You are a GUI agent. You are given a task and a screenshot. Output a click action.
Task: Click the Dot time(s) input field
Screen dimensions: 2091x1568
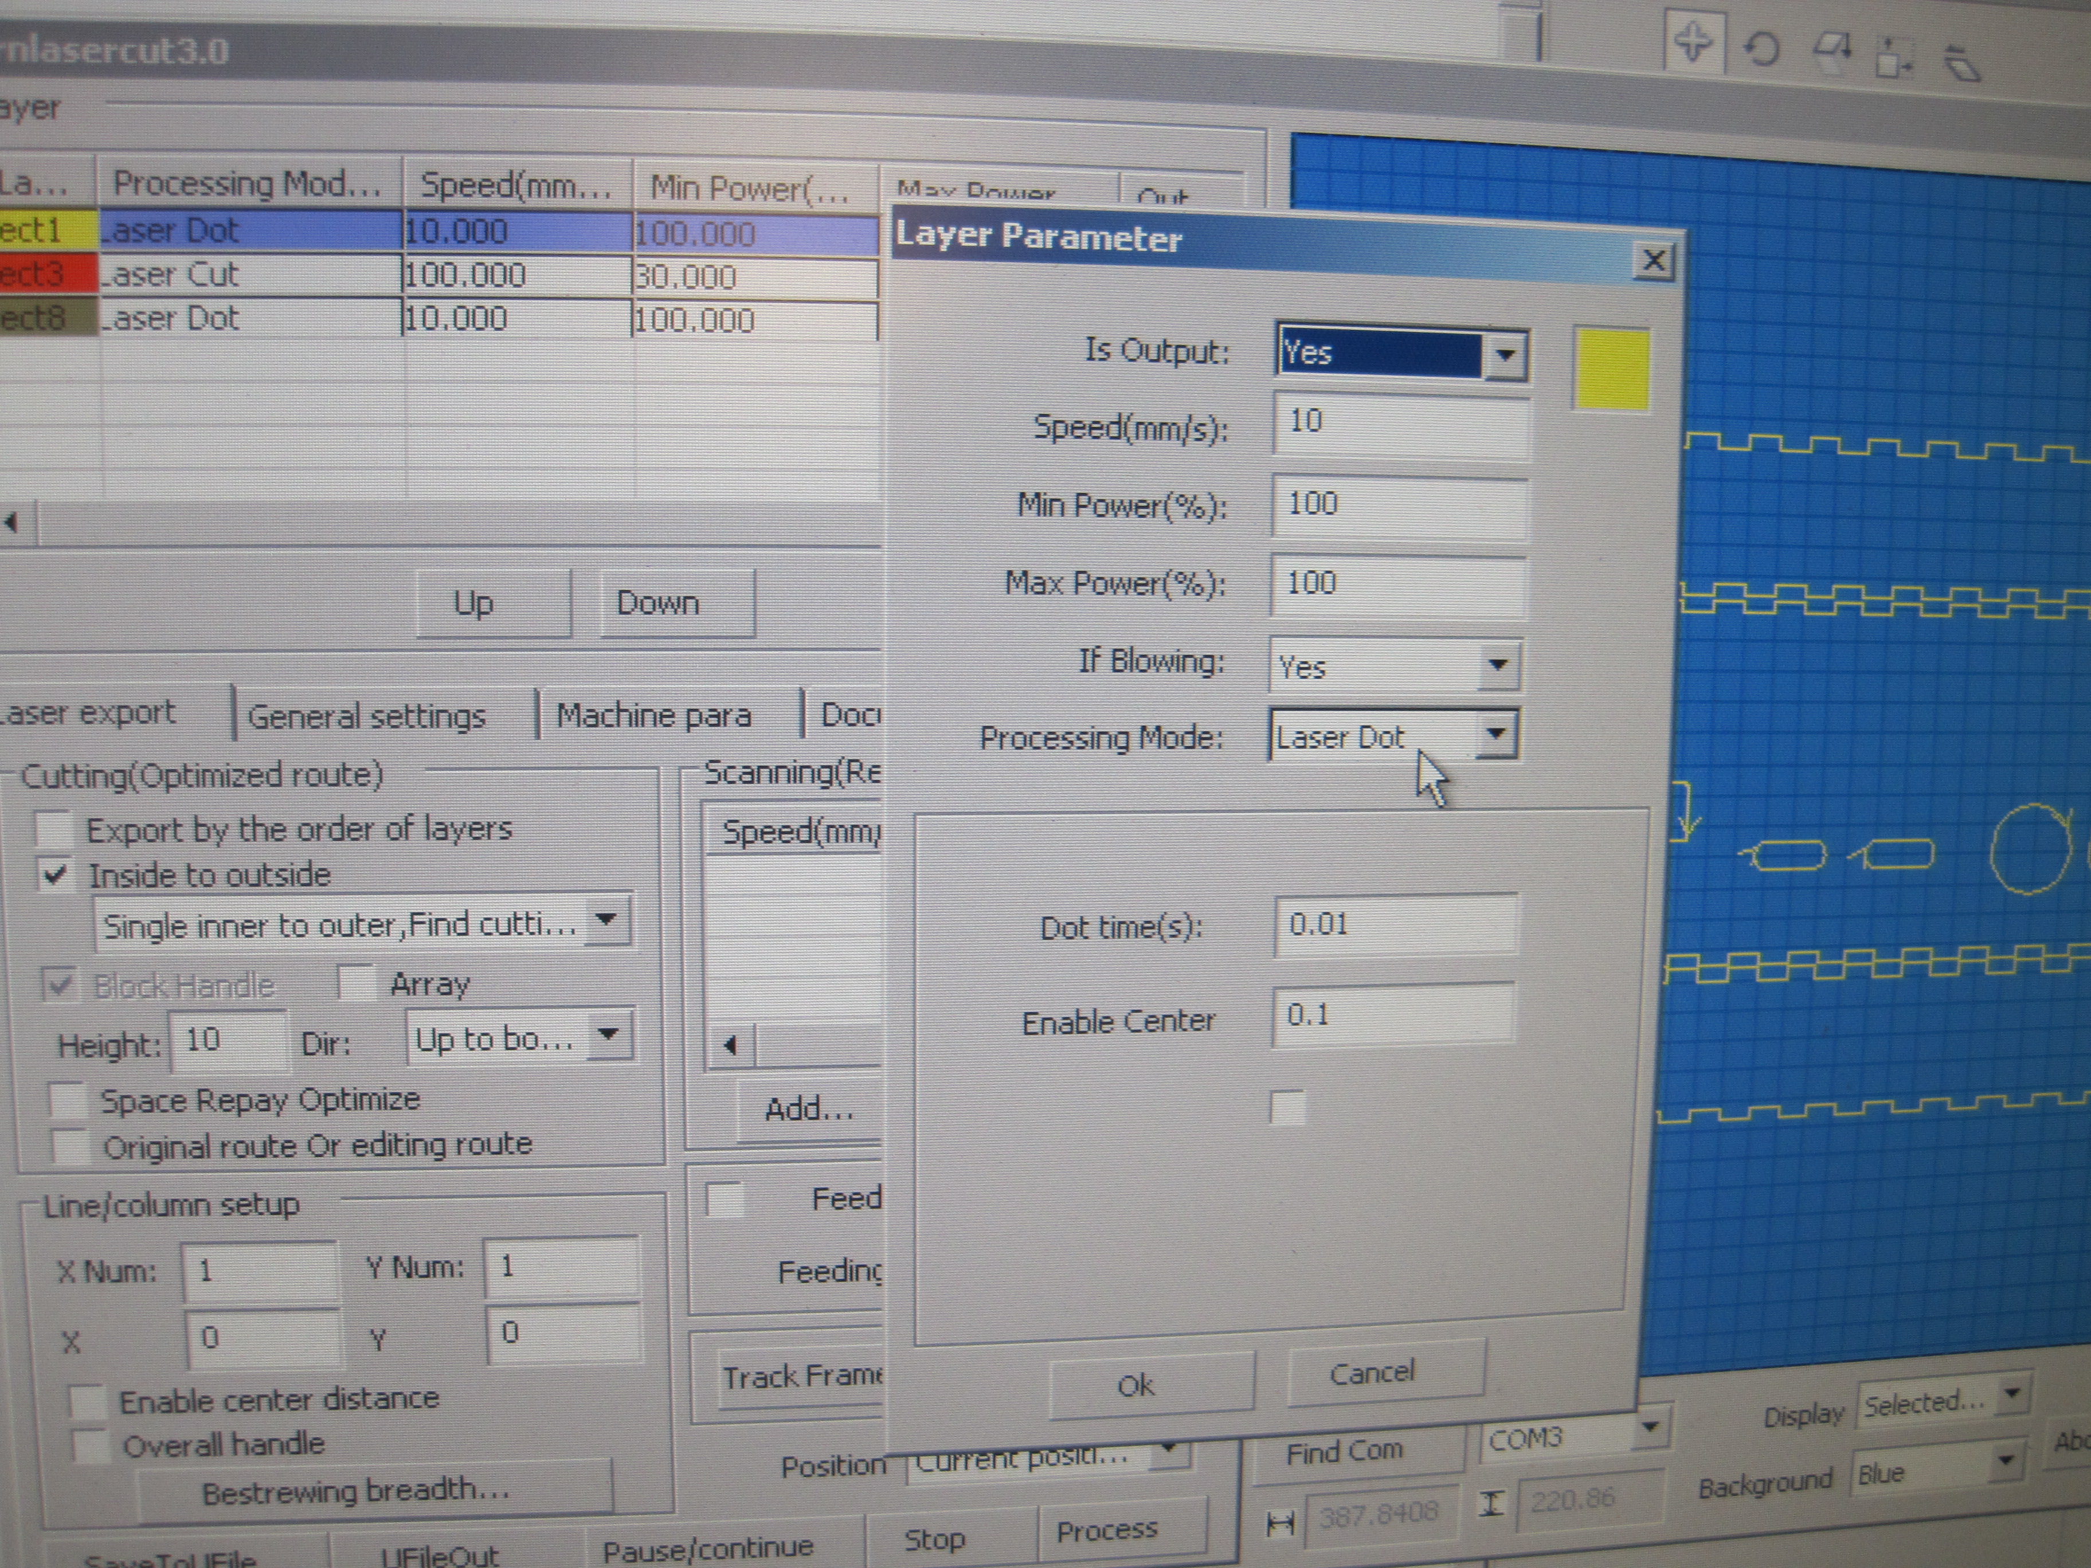1395,924
